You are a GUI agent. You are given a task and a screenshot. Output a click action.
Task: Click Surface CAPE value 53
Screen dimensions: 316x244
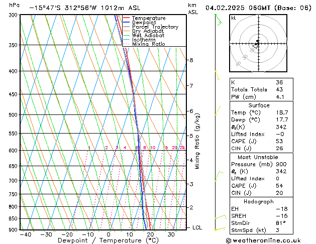(x=279, y=141)
